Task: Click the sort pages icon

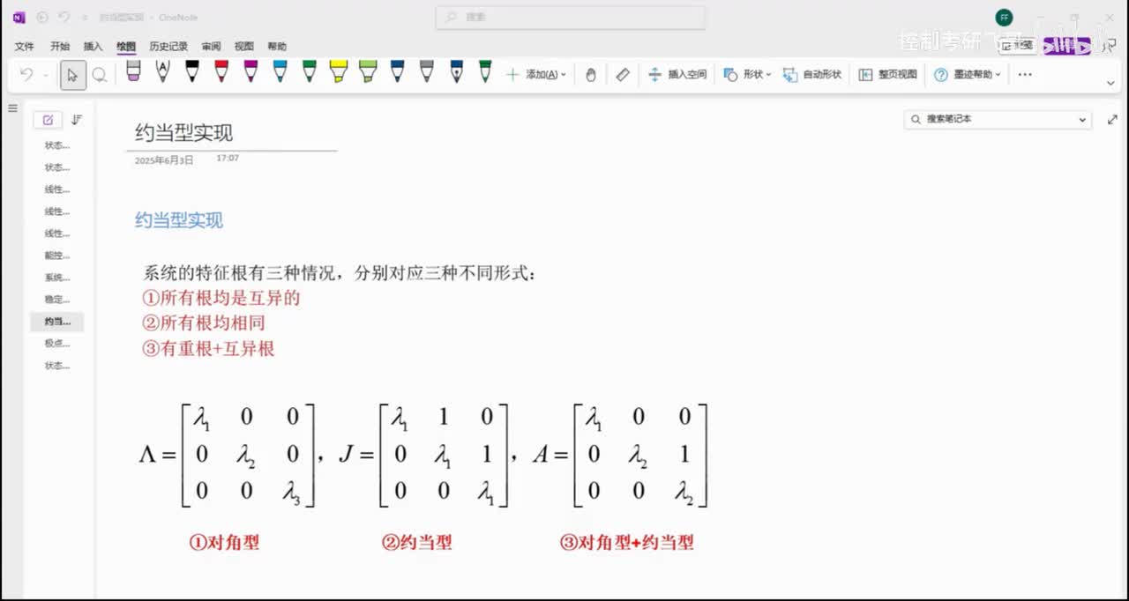Action: (x=77, y=120)
